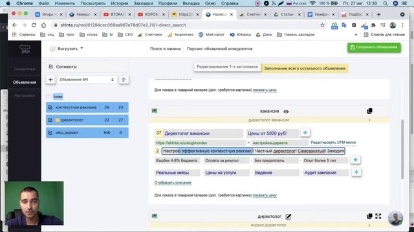
Task: Expand яндекс директолог keyword row
Action: 369,226
